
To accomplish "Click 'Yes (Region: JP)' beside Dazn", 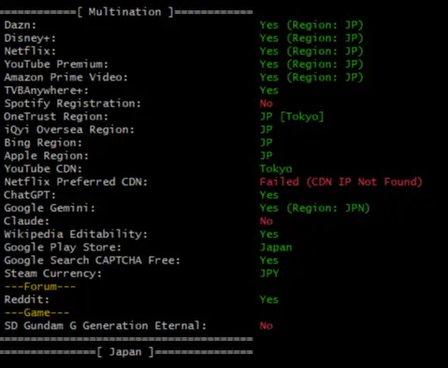I will click(311, 25).
